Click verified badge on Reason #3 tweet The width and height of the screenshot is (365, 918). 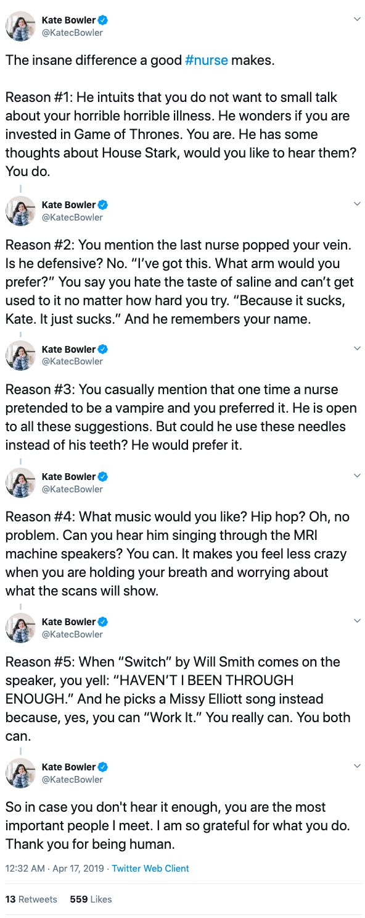104,349
